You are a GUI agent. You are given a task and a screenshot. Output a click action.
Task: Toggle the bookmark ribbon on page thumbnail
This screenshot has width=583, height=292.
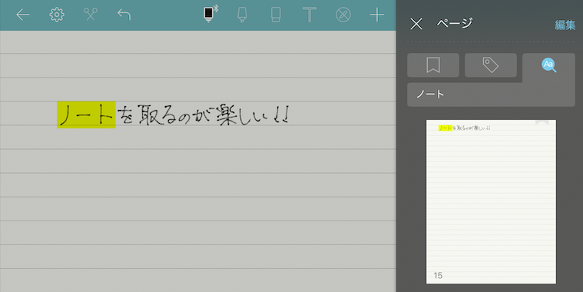tap(542, 123)
